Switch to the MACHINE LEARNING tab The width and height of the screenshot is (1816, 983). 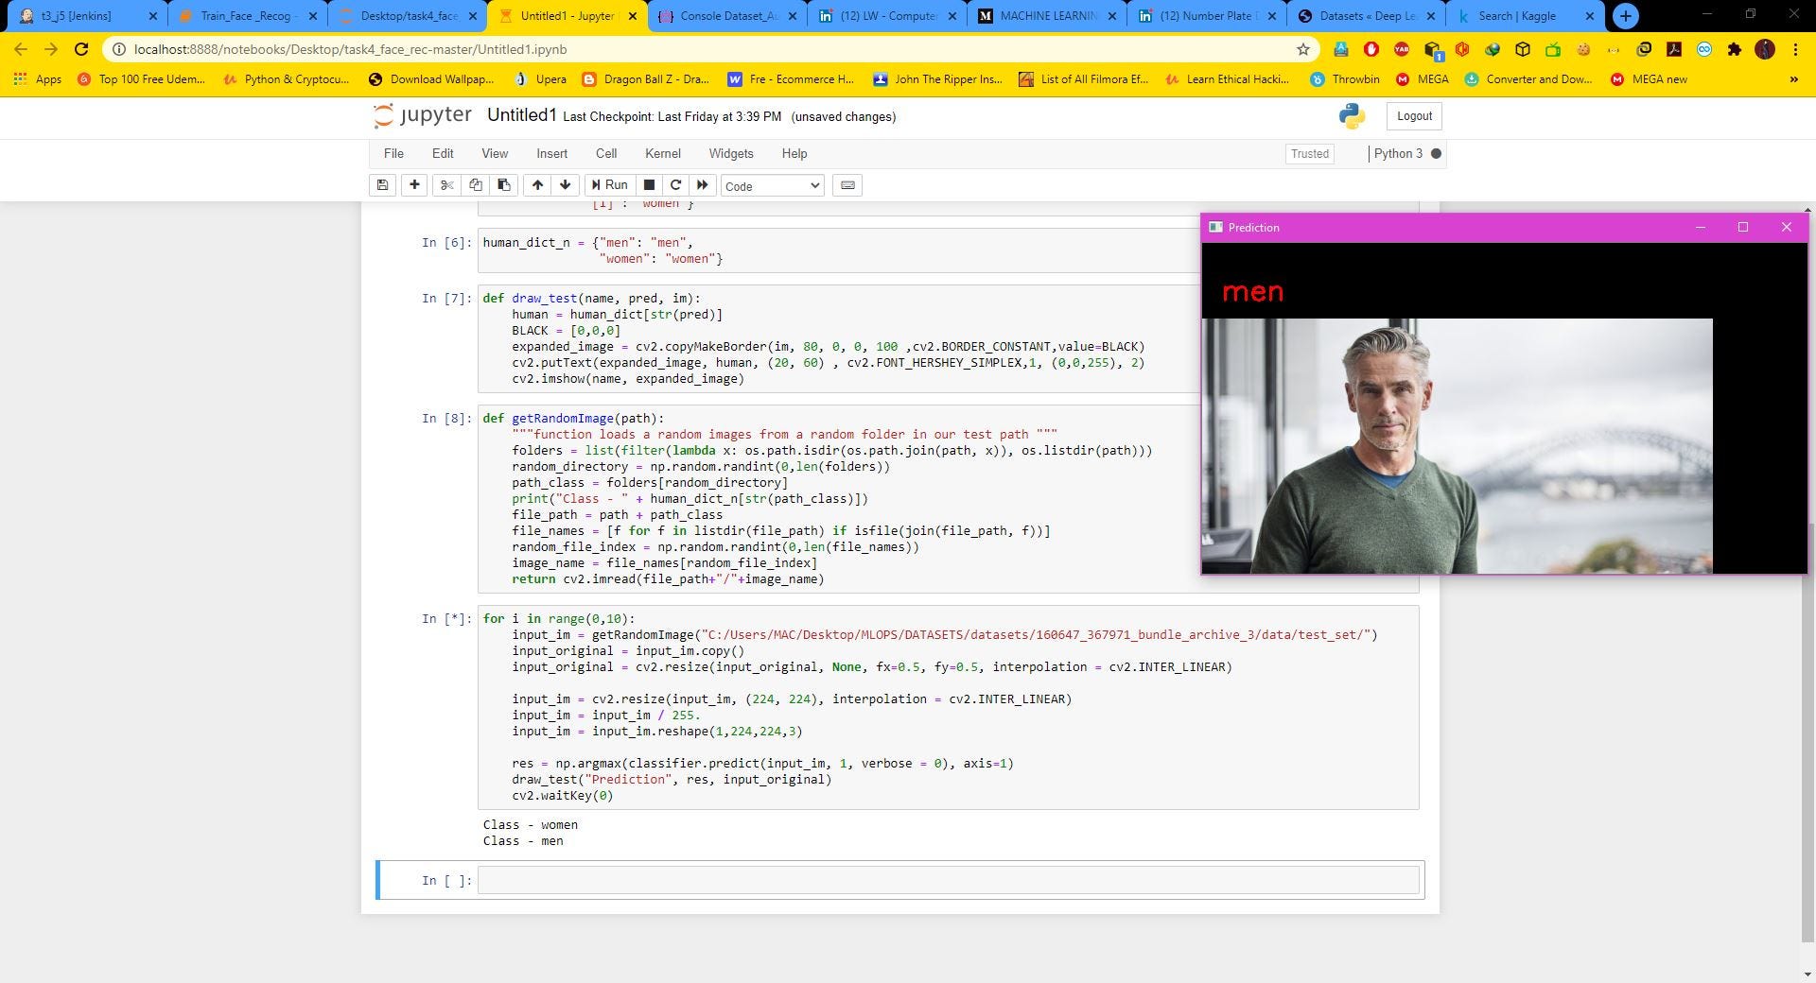[x=1048, y=16]
